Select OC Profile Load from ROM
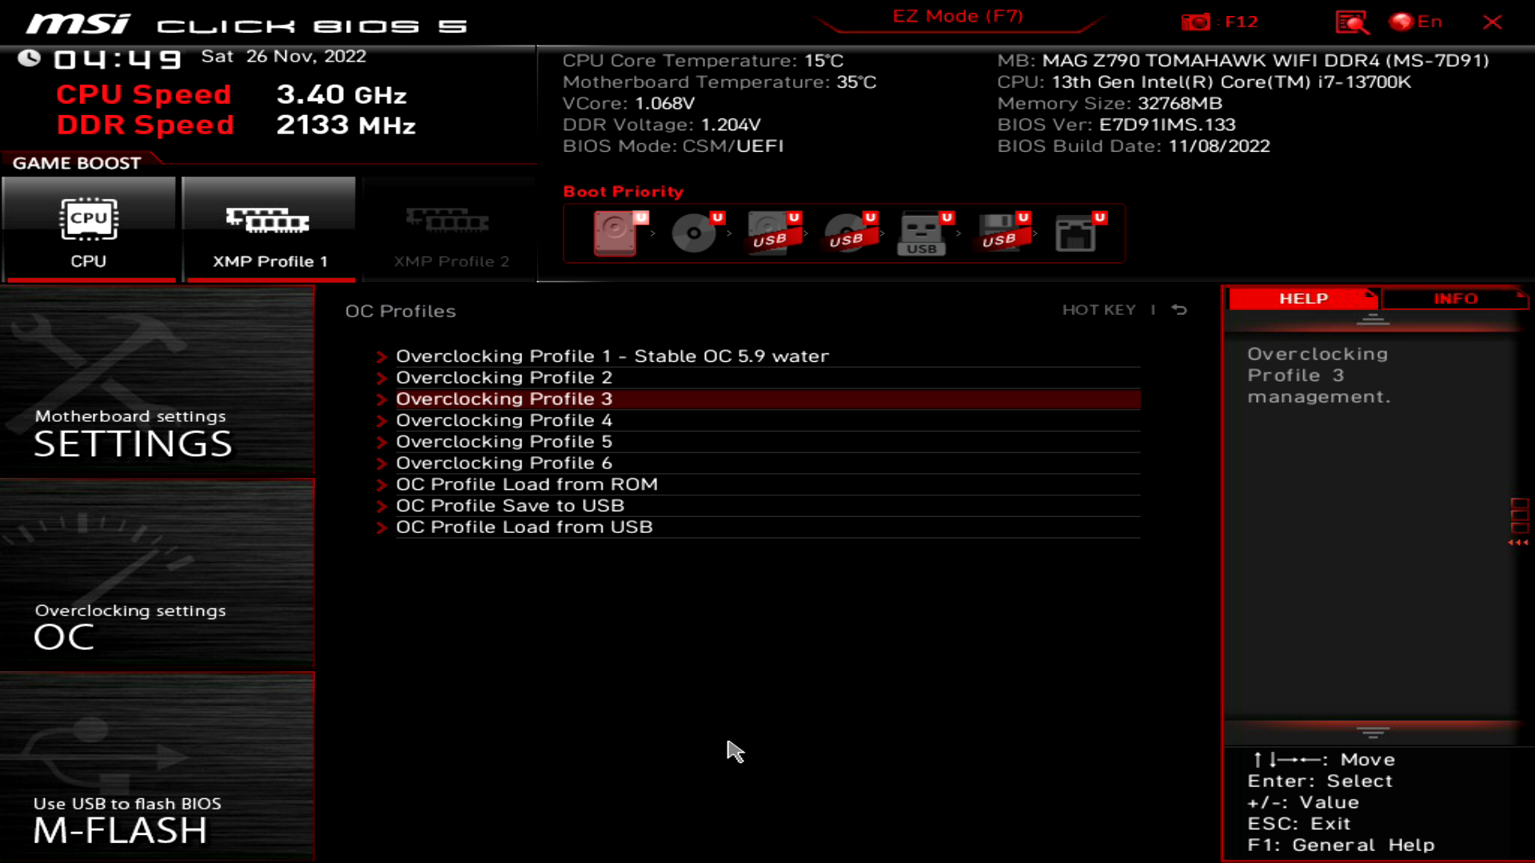This screenshot has width=1535, height=863. coord(767,484)
